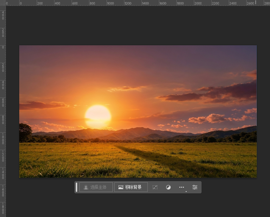Screen dimensions: 270x217
Task: Click the picture icon inside 移除背景
Action: click(x=121, y=187)
